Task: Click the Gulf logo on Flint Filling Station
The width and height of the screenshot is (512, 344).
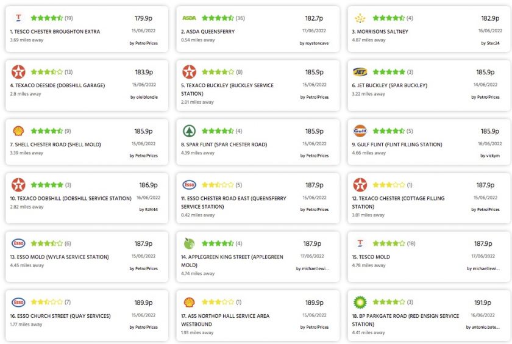Action: click(x=360, y=131)
